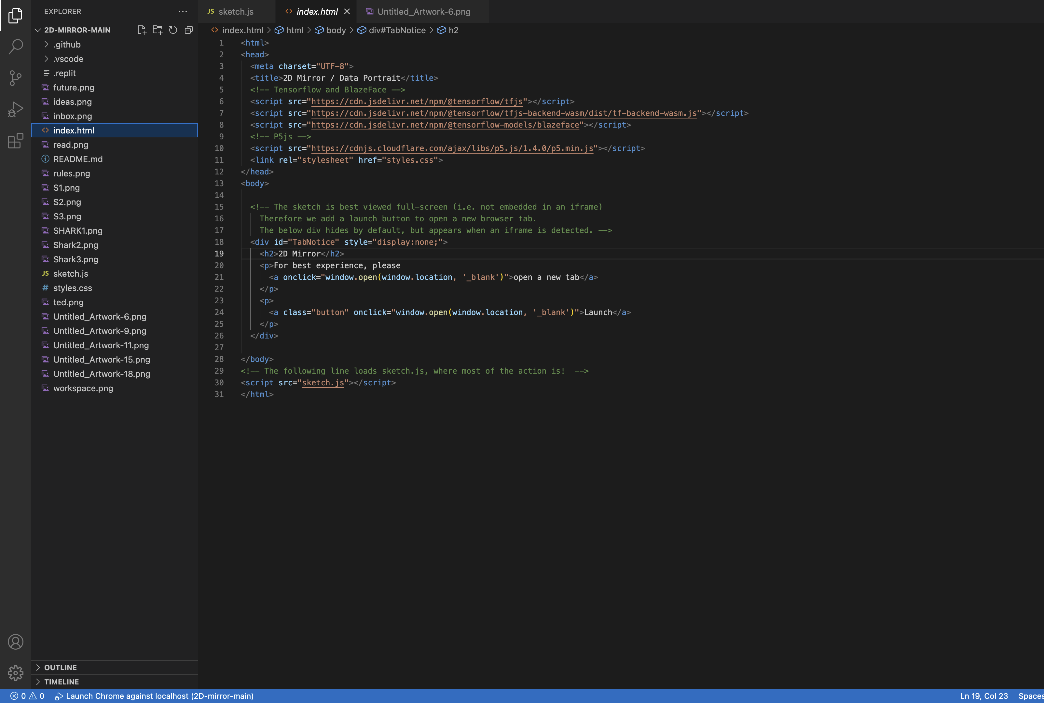
Task: Switch to the sketch.js tab
Action: point(235,12)
